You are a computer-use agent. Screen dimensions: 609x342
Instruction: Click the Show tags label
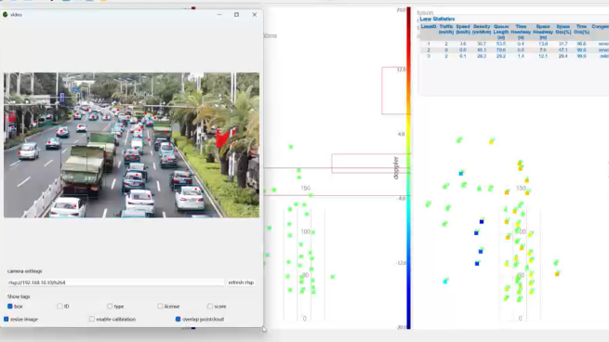click(x=19, y=296)
